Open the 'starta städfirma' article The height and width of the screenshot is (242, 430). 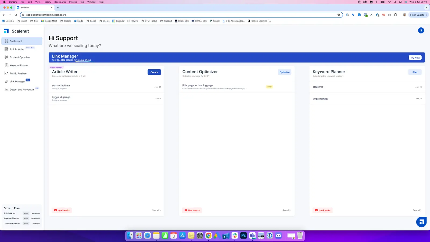[x=106, y=87]
